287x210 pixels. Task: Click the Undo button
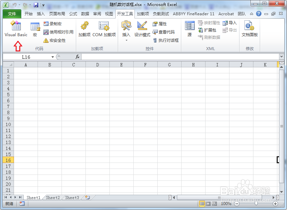pos(14,5)
